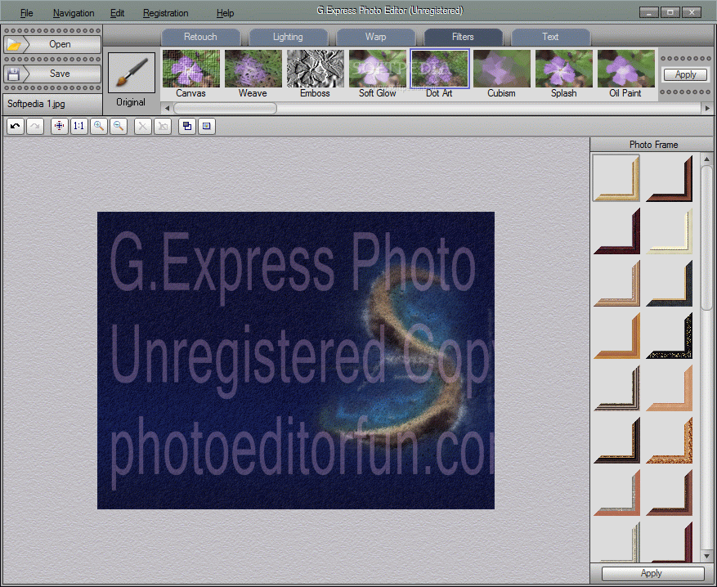Viewport: 717px width, 587px height.
Task: Open the Registration menu
Action: tap(165, 13)
